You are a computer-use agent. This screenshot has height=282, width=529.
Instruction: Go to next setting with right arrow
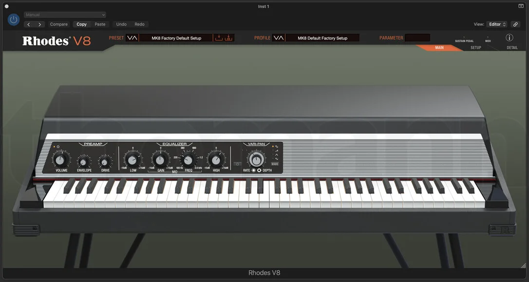pyautogui.click(x=40, y=24)
